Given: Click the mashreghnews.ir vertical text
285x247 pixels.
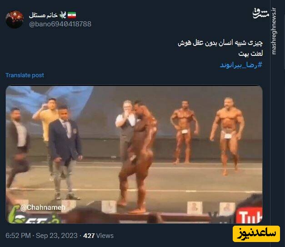Looking at the screenshot, I should tap(274, 31).
